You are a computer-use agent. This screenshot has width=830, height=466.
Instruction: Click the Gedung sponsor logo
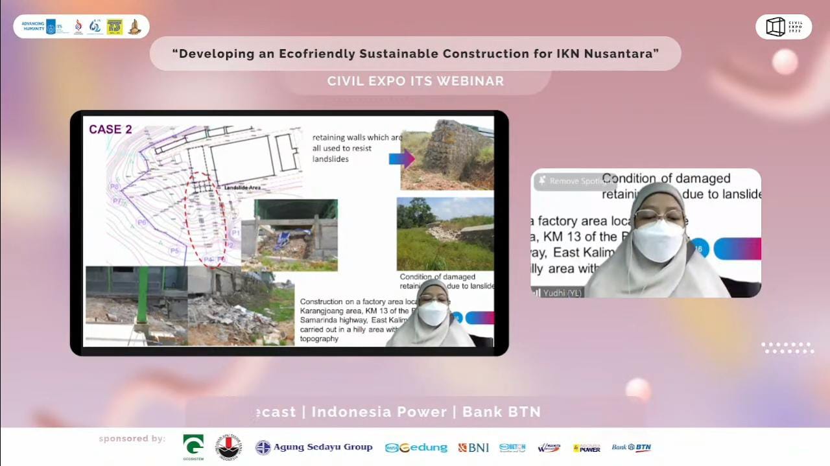(x=416, y=447)
